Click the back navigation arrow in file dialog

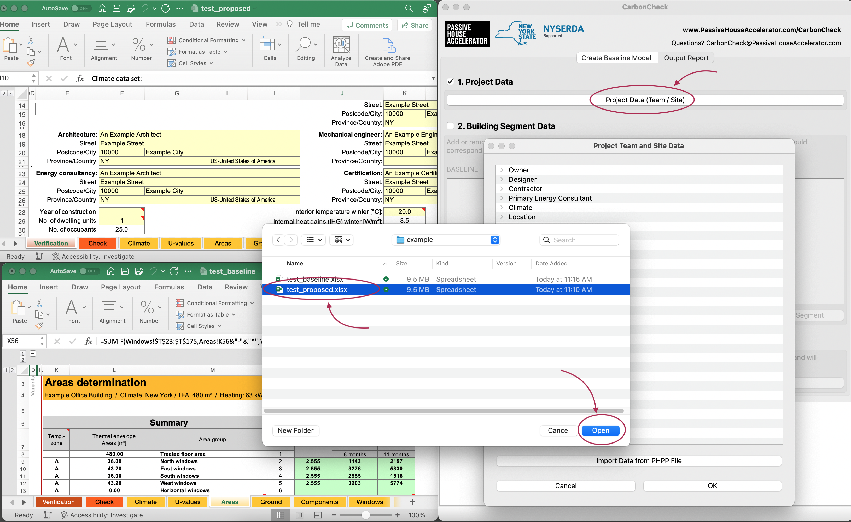278,239
